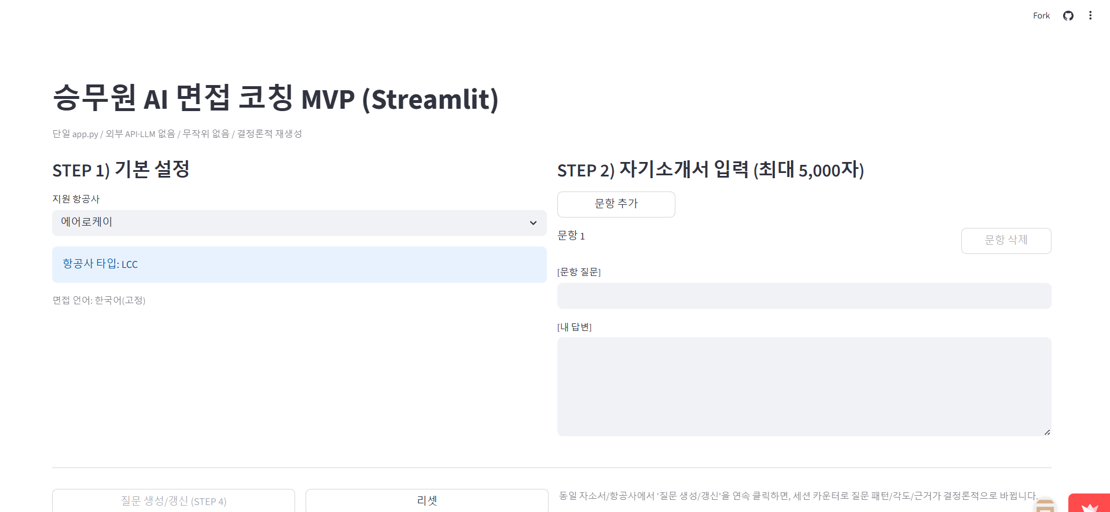
Task: Click inside the [내 답변] text area
Action: click(804, 386)
